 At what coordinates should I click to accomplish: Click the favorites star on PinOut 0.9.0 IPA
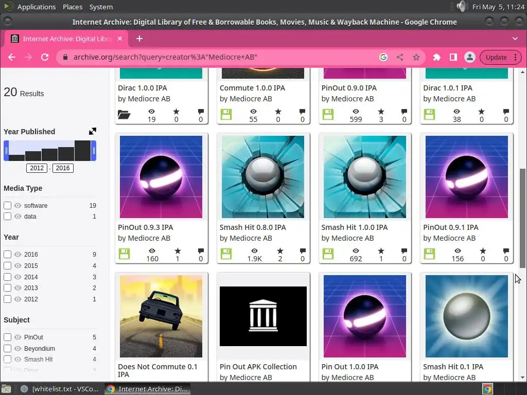pyautogui.click(x=381, y=112)
